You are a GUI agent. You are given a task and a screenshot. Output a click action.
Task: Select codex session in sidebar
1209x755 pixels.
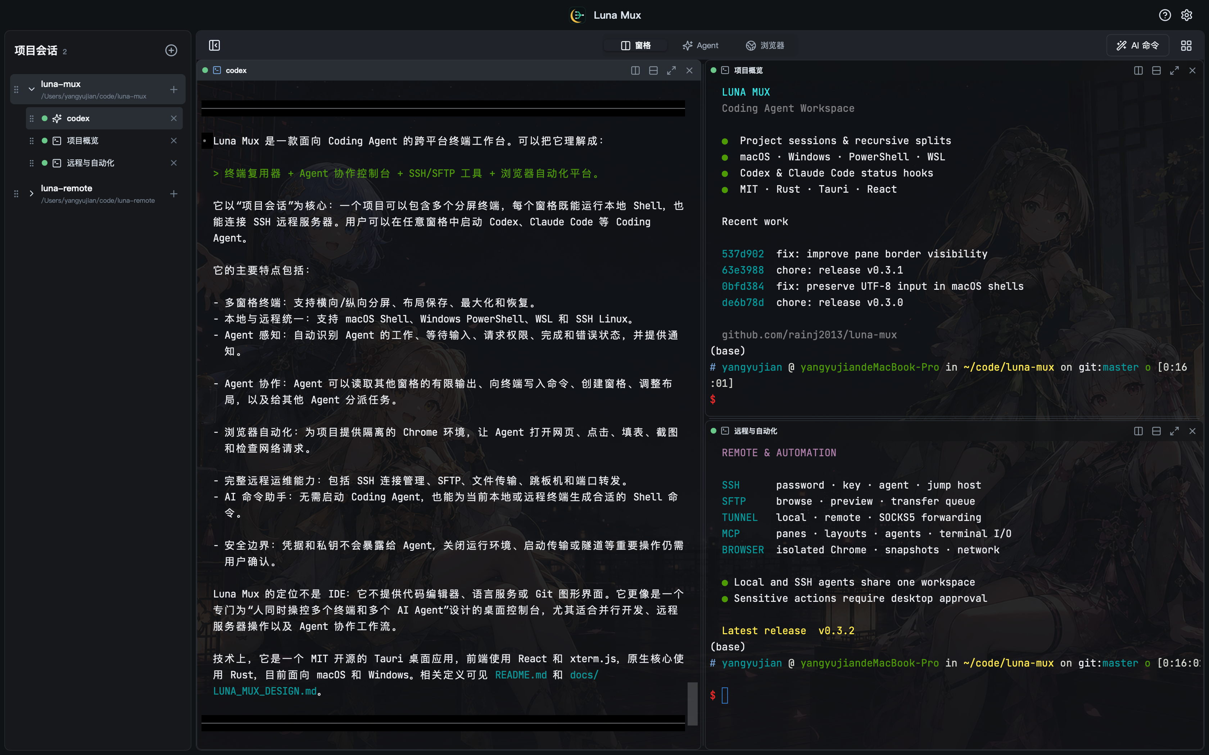104,118
